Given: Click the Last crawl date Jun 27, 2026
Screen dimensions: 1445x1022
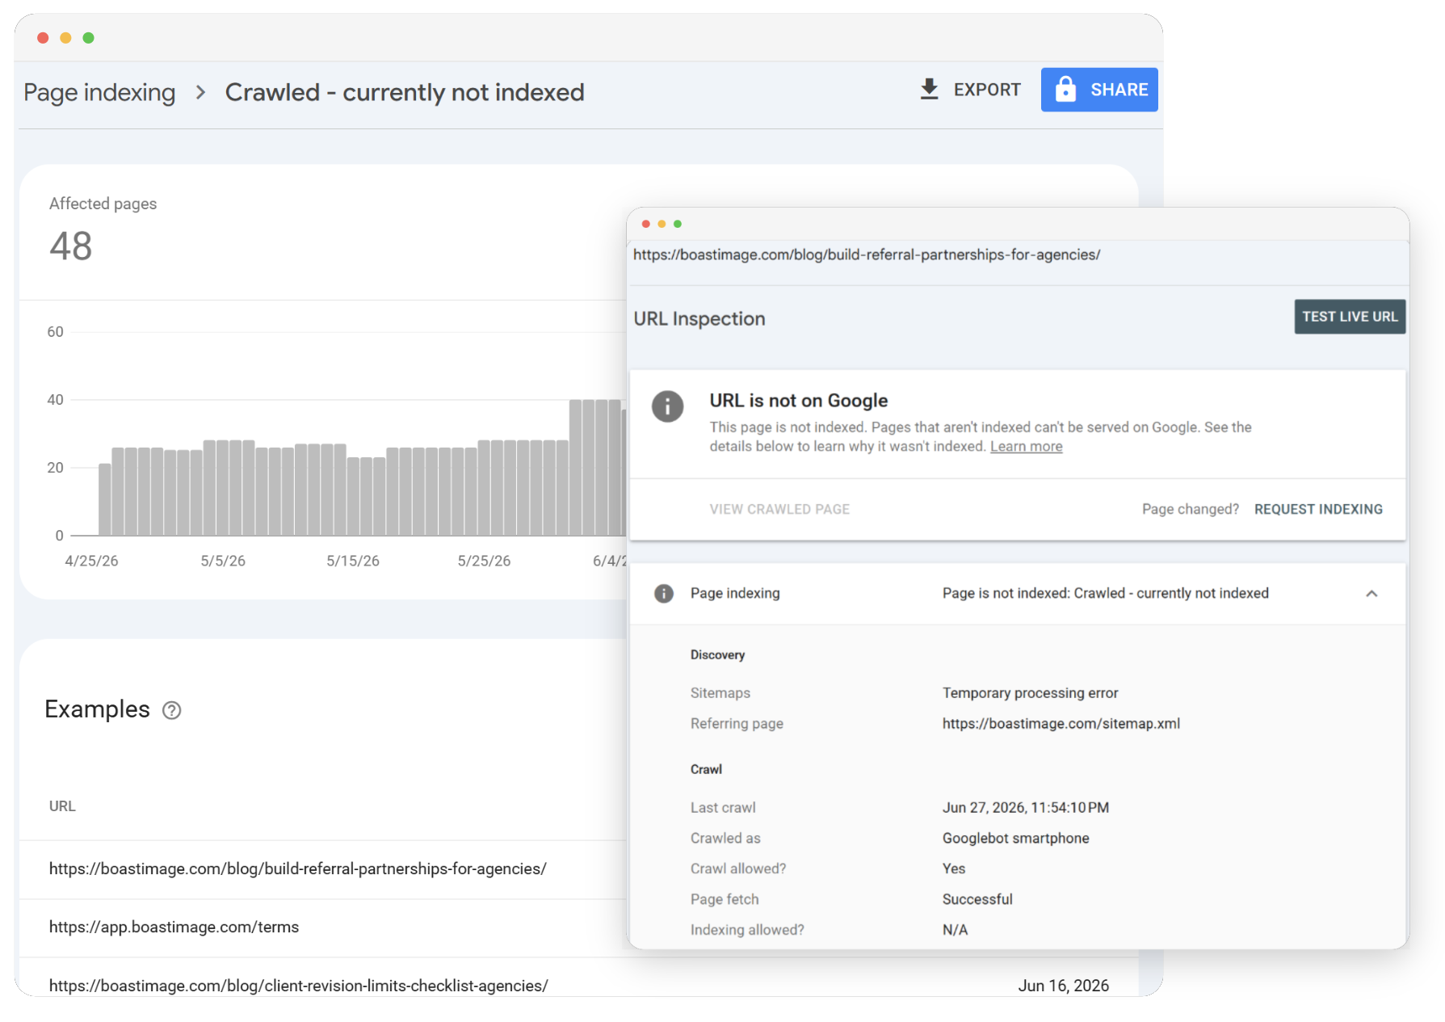Looking at the screenshot, I should 1025,808.
